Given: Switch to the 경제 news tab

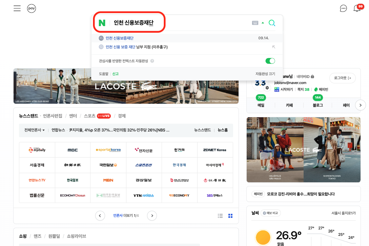Looking at the screenshot, I should click(x=122, y=116).
